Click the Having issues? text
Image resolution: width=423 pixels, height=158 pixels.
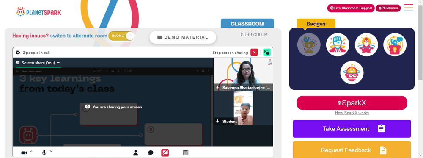(x=30, y=36)
